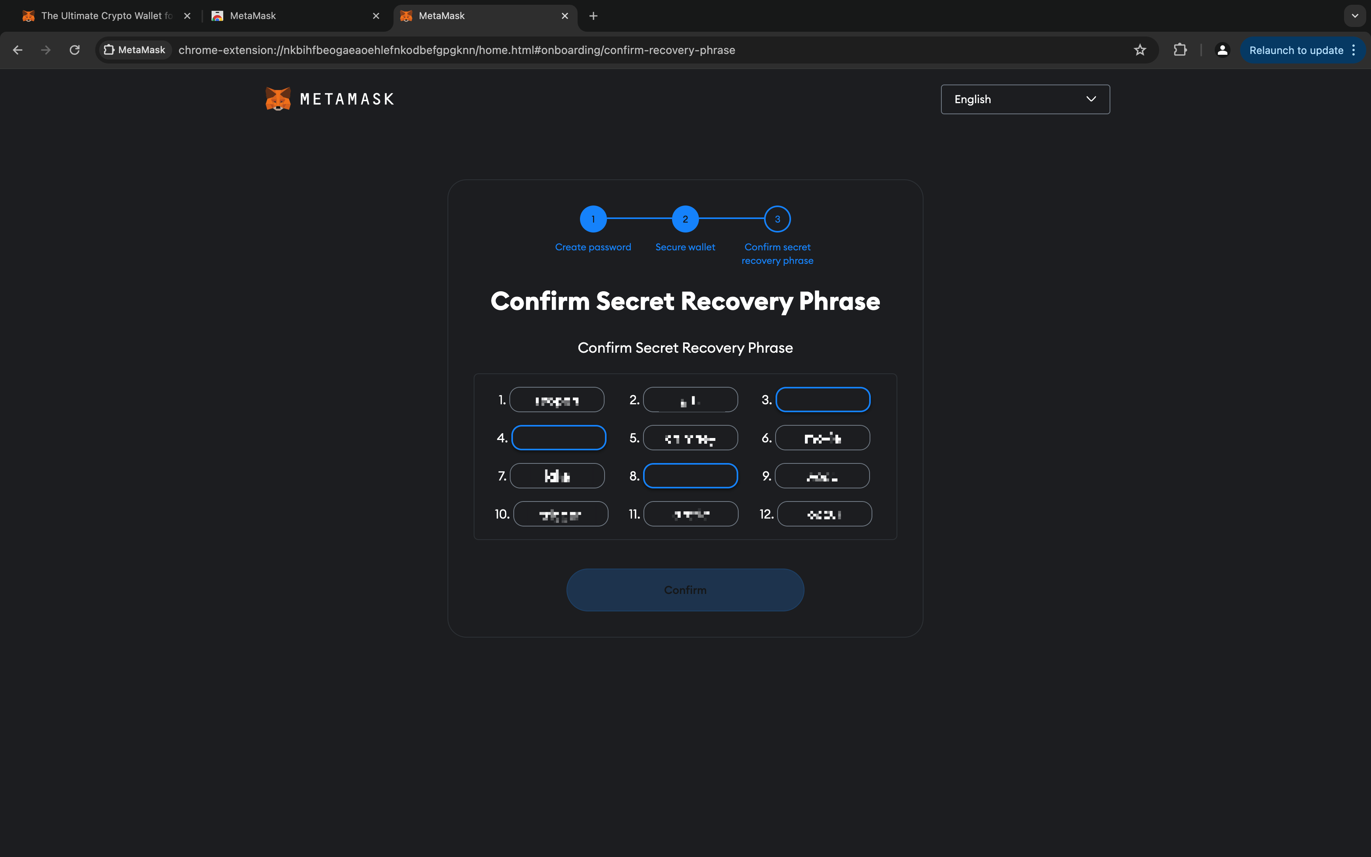Open the Extensions puzzle icon
Screen dimensions: 1371x857
point(1180,50)
